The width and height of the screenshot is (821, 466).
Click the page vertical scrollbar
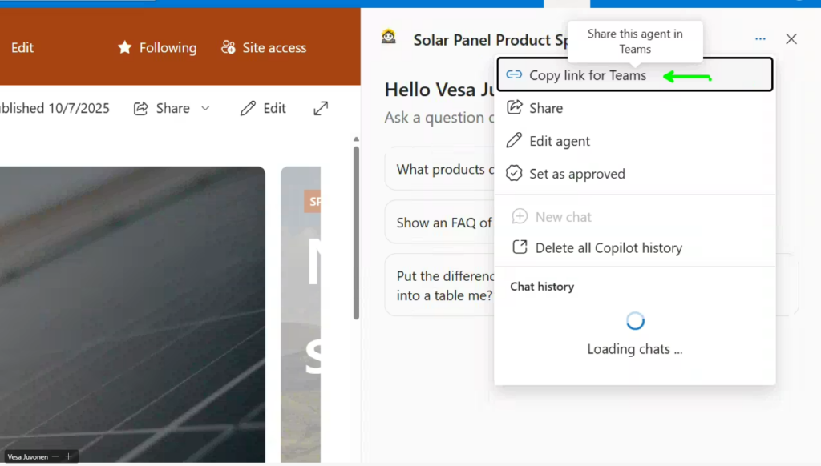click(x=356, y=232)
